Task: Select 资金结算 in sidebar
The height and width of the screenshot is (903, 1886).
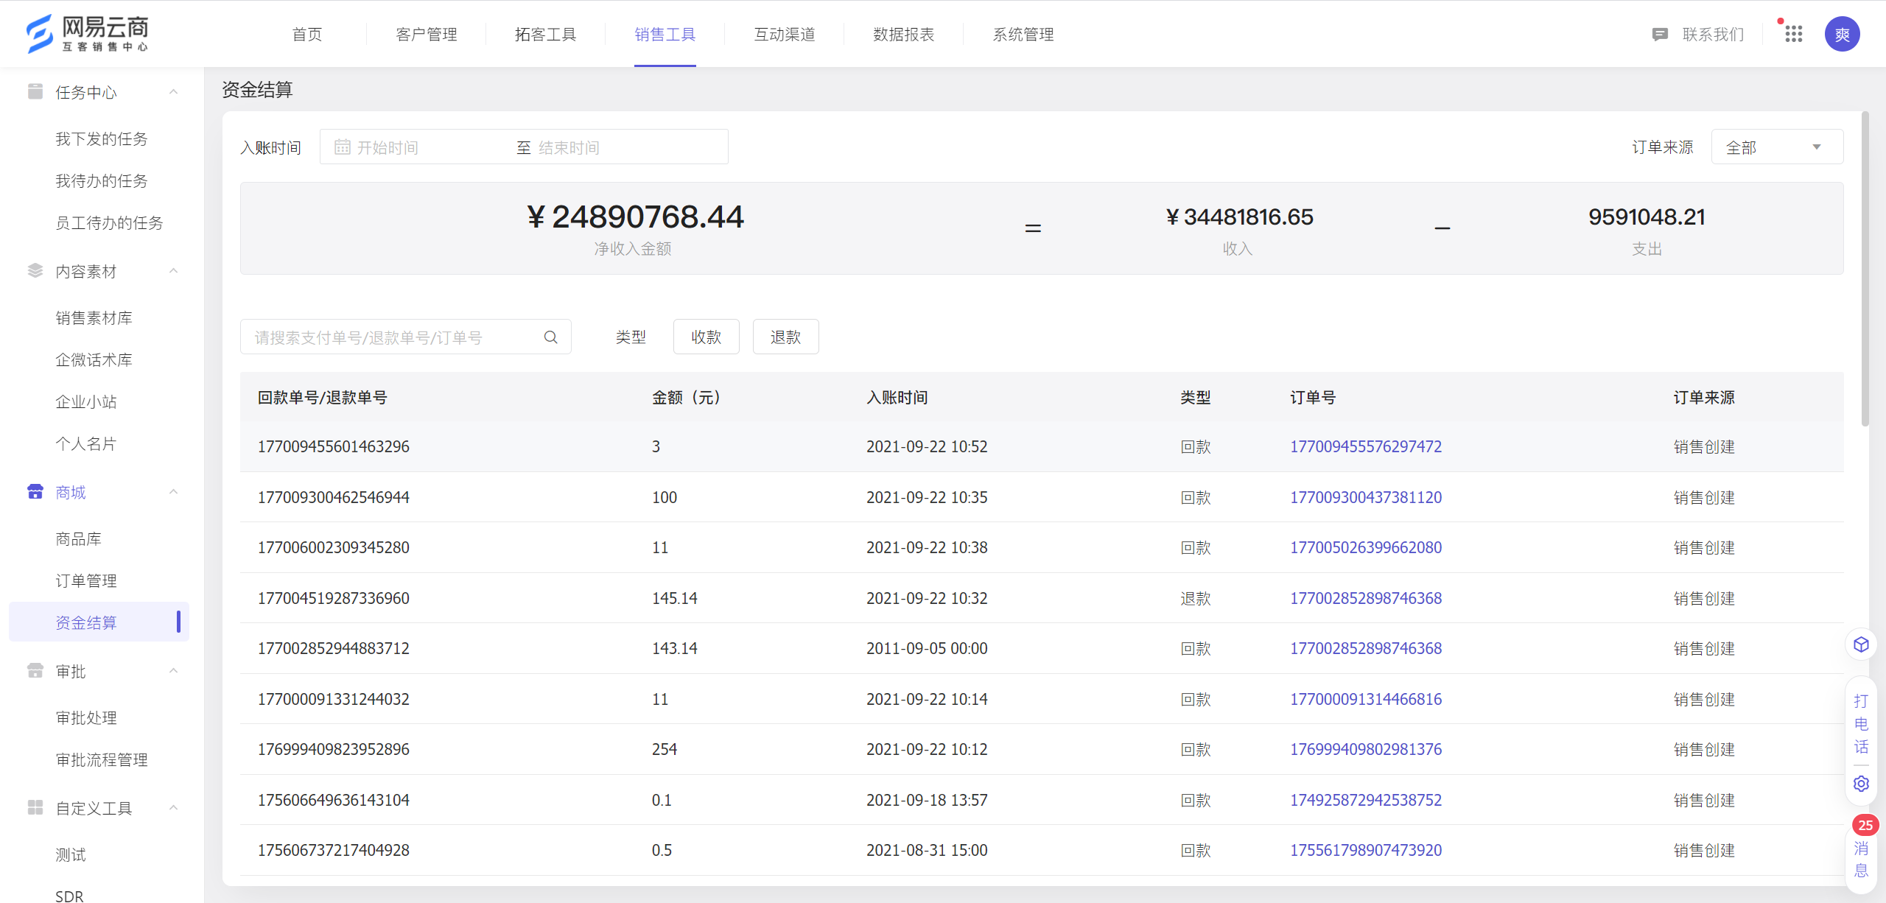Action: point(99,622)
